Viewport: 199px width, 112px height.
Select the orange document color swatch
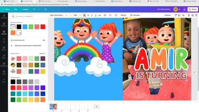pos(13,33)
